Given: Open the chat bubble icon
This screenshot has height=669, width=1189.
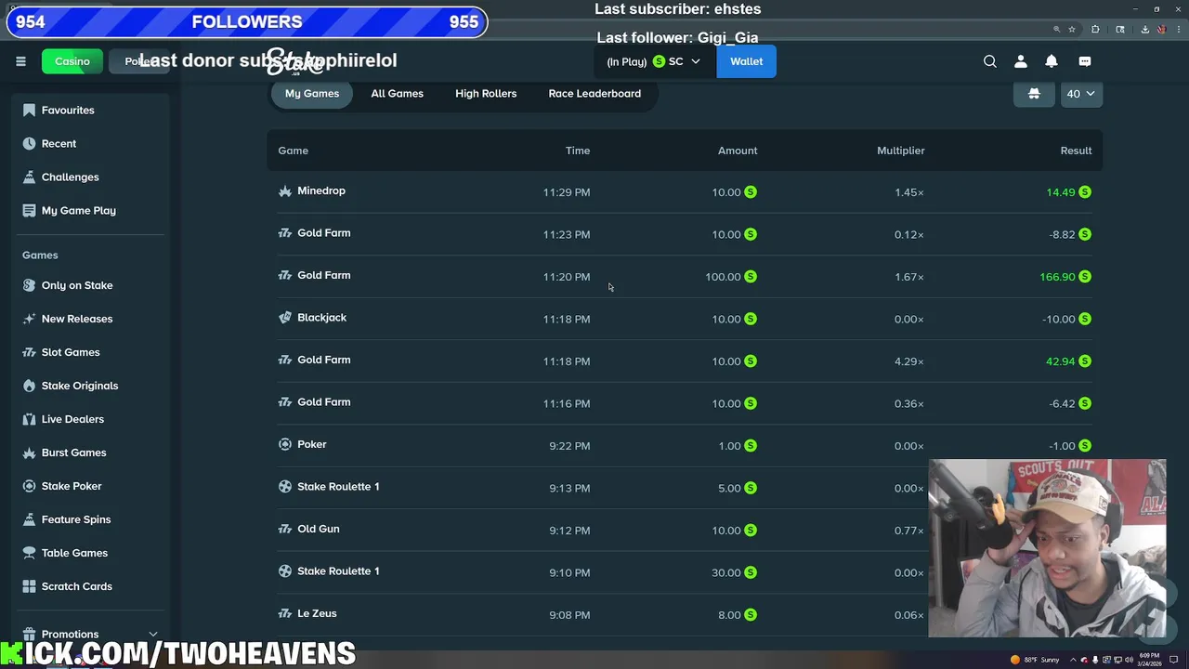Looking at the screenshot, I should point(1085,61).
